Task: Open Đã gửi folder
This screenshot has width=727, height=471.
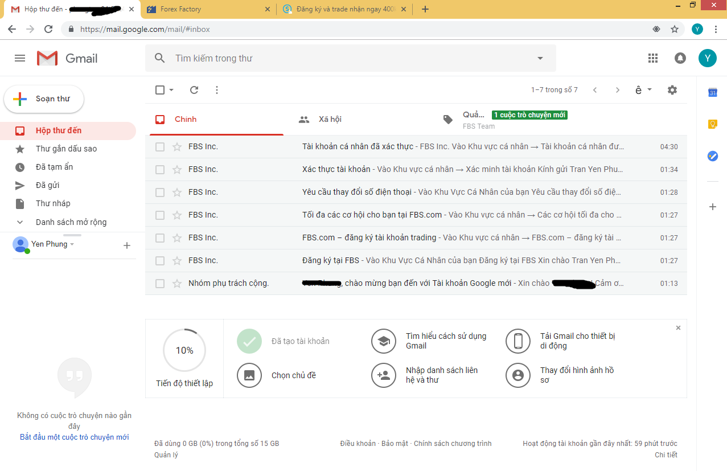Action: pos(68,185)
